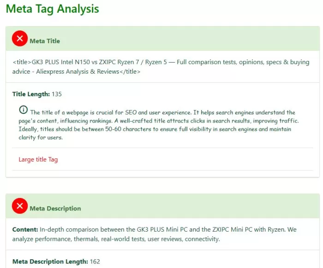Click the Title Length label
The image size is (323, 268).
[31, 94]
